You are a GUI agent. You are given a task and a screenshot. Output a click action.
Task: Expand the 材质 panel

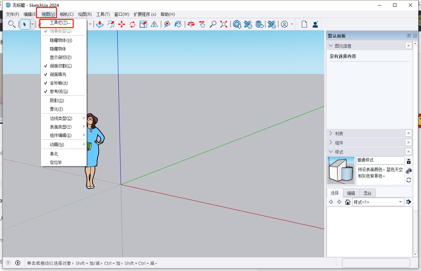click(x=330, y=133)
